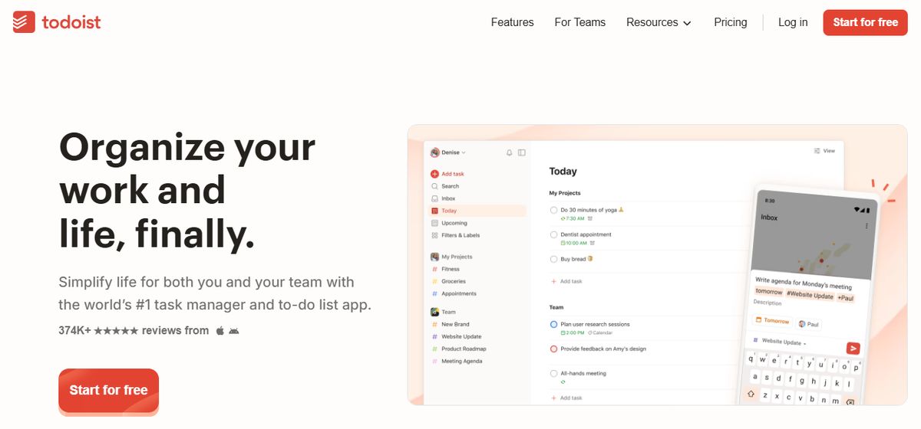Select Today in app sidebar
Screen dimensions: 921x429
pyautogui.click(x=478, y=211)
